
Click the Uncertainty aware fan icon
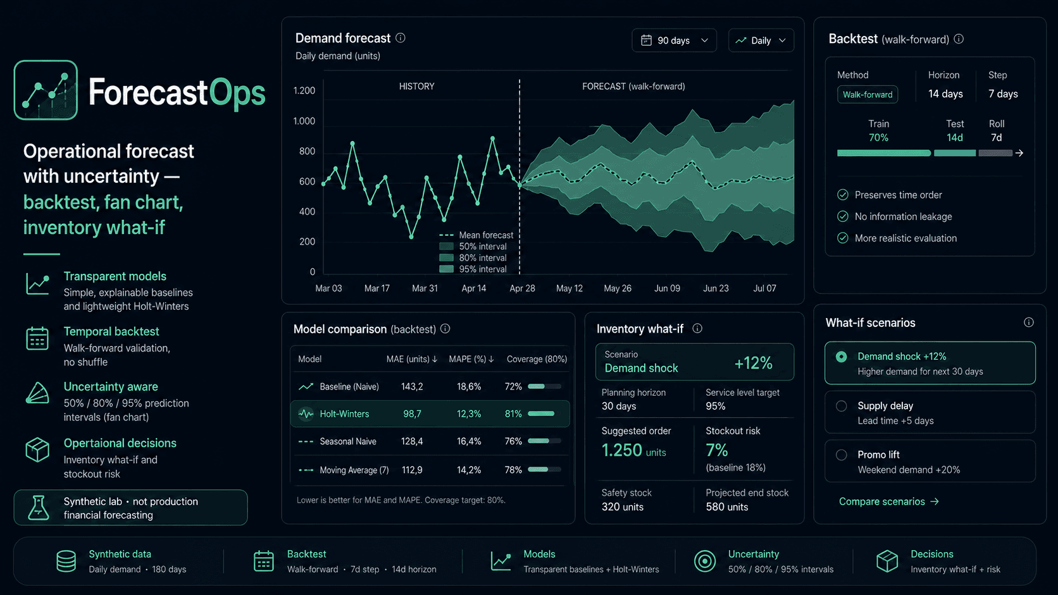pos(37,393)
